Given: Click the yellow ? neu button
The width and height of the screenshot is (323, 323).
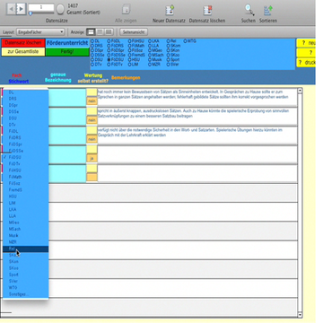Looking at the screenshot, I should (306, 43).
